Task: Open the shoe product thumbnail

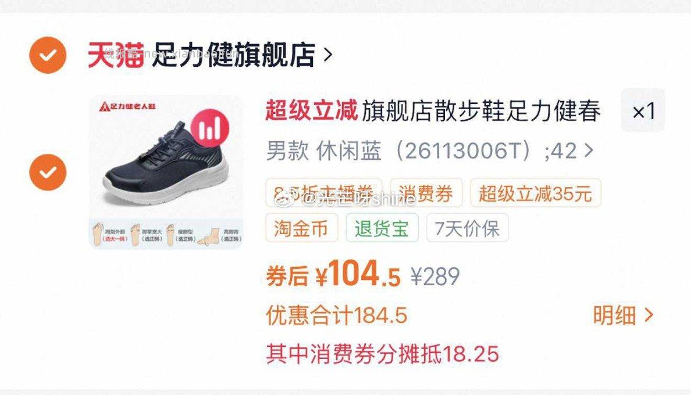Action: tap(166, 172)
